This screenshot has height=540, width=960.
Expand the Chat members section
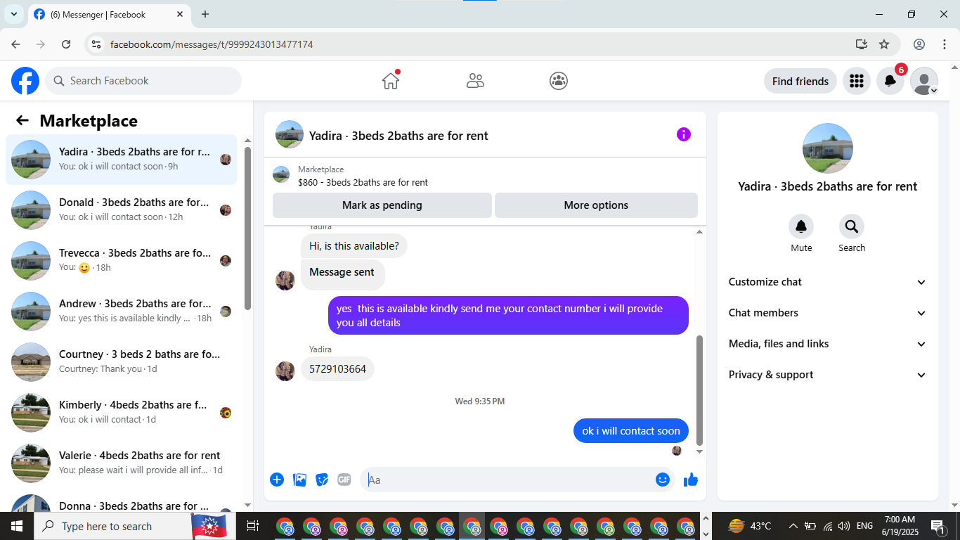pyautogui.click(x=828, y=313)
